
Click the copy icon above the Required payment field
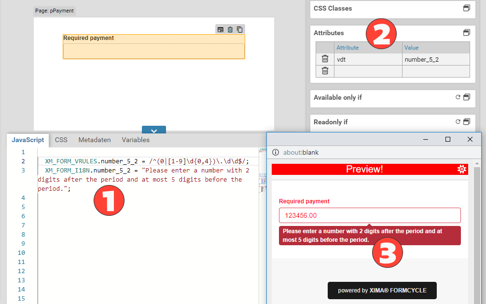click(239, 29)
